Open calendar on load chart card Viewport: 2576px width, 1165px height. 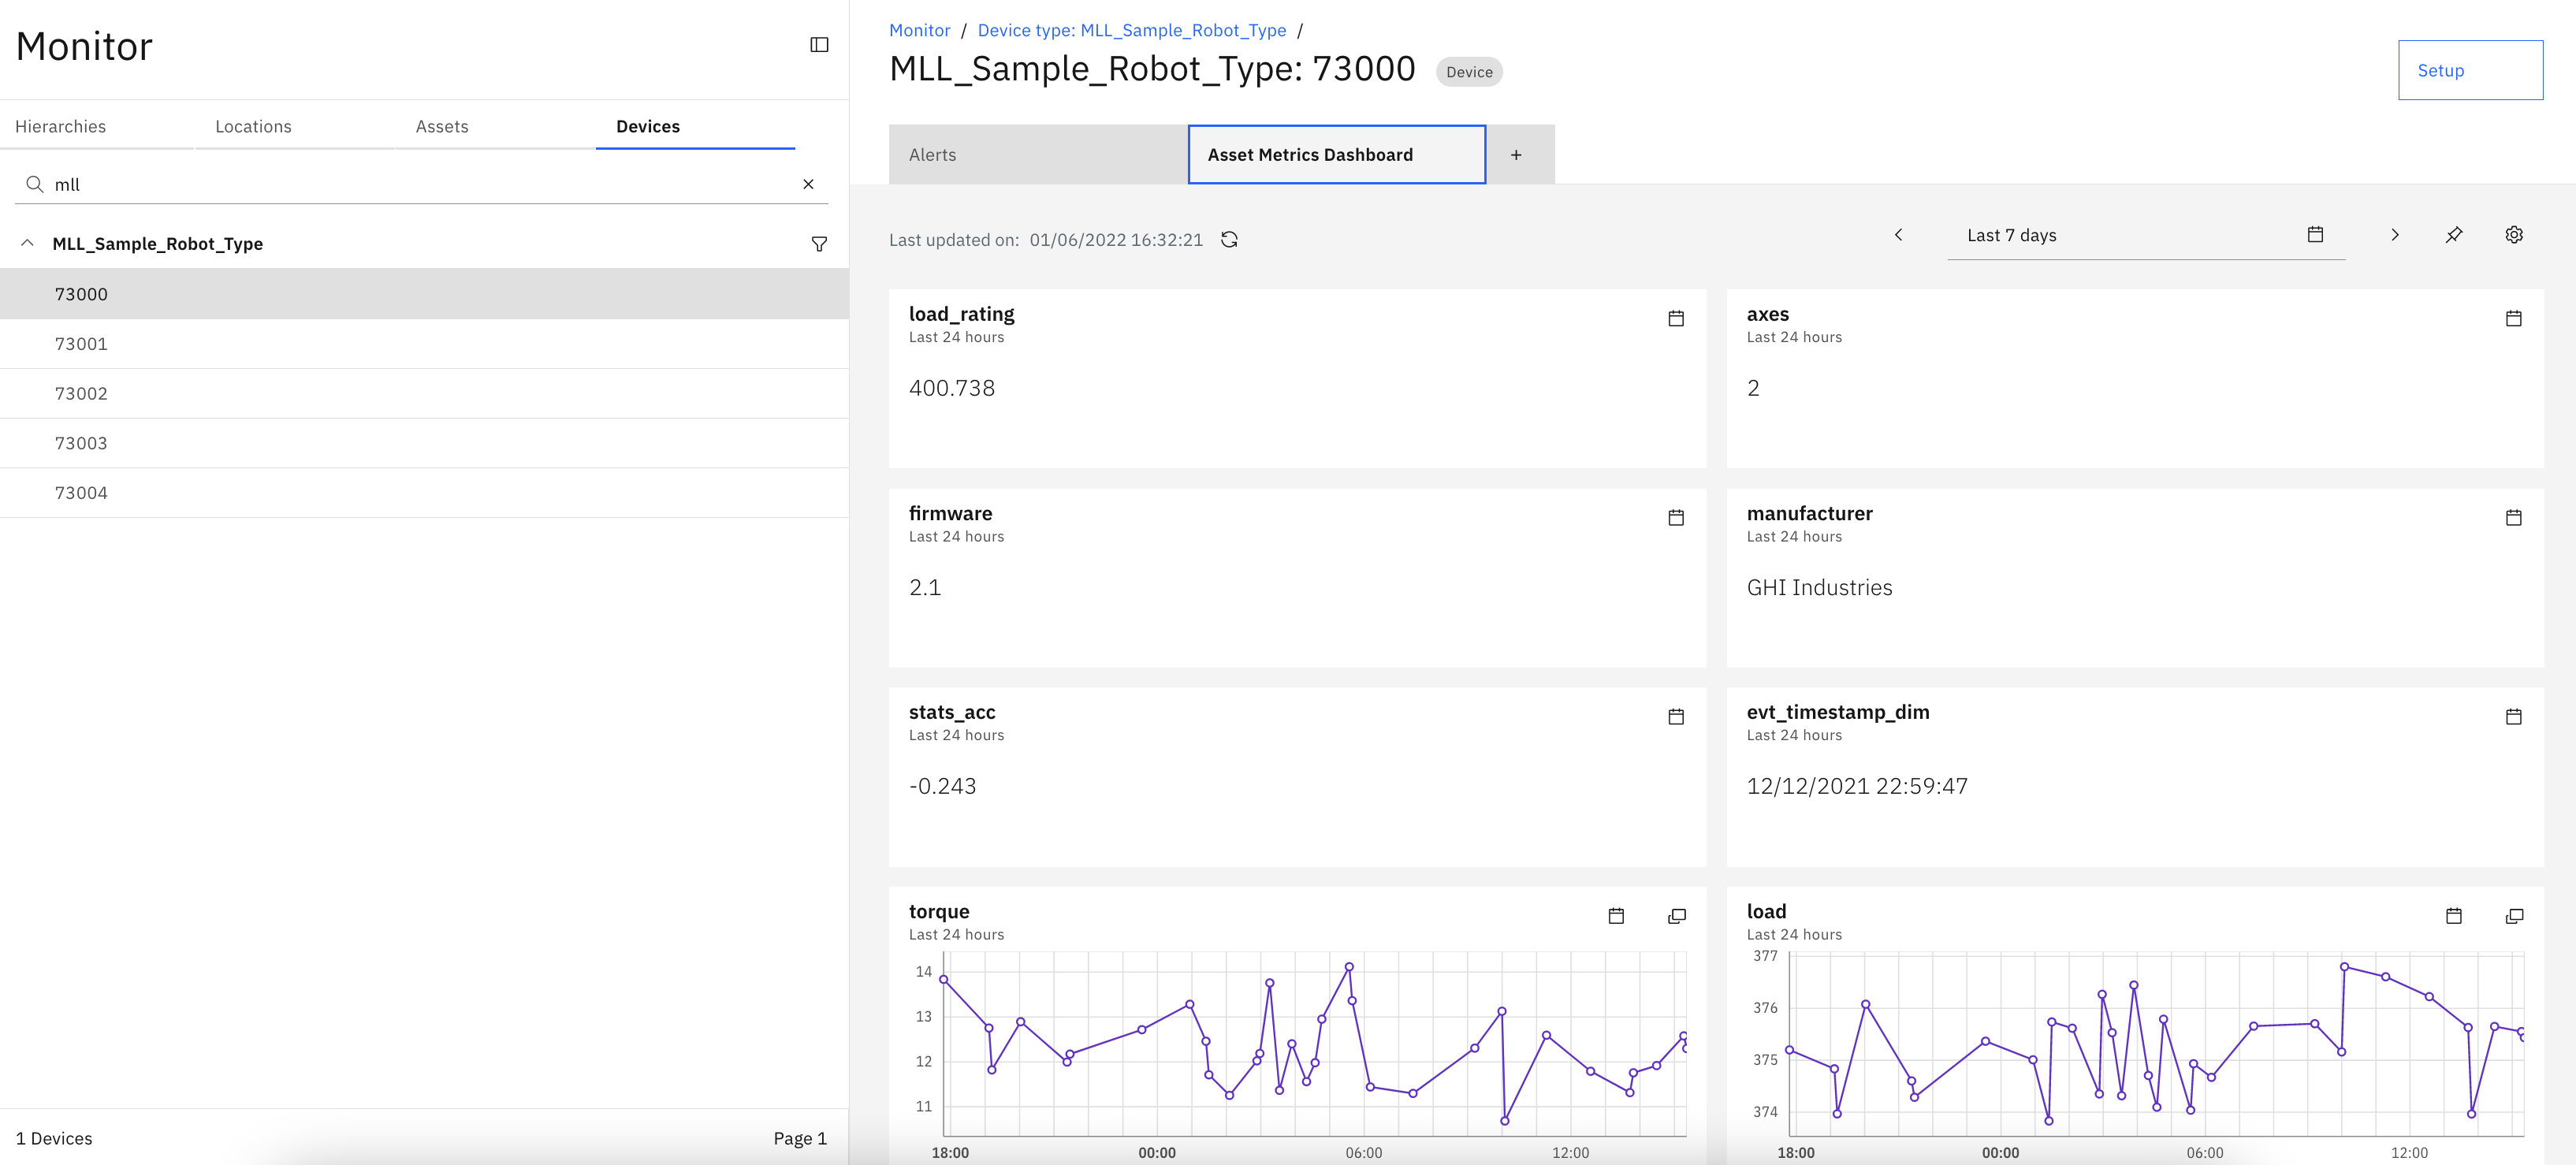click(2453, 916)
